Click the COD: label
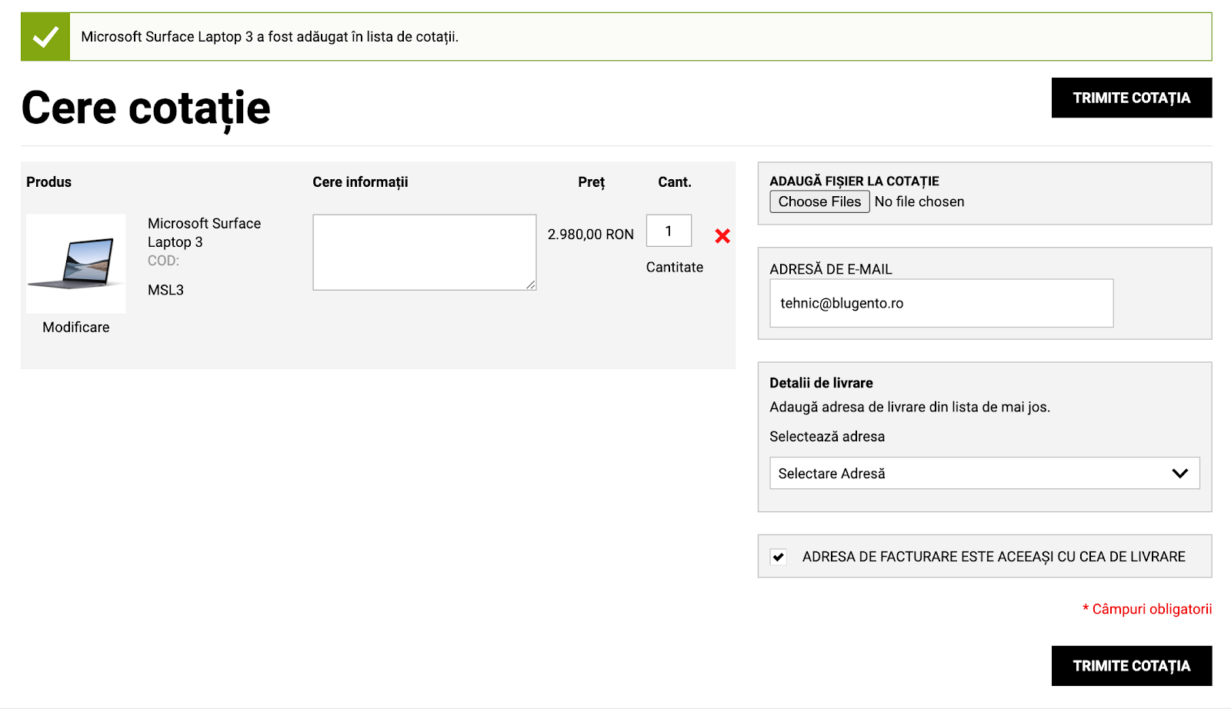Viewport: 1231px width, 709px height. tap(163, 261)
